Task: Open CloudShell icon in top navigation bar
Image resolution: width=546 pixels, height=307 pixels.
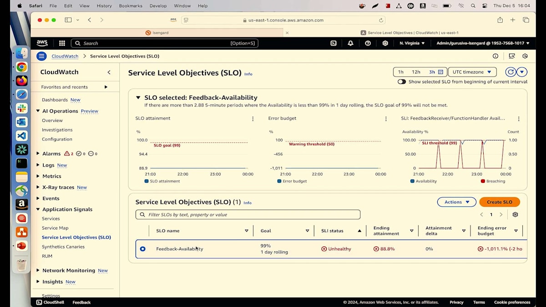Action: click(334, 43)
